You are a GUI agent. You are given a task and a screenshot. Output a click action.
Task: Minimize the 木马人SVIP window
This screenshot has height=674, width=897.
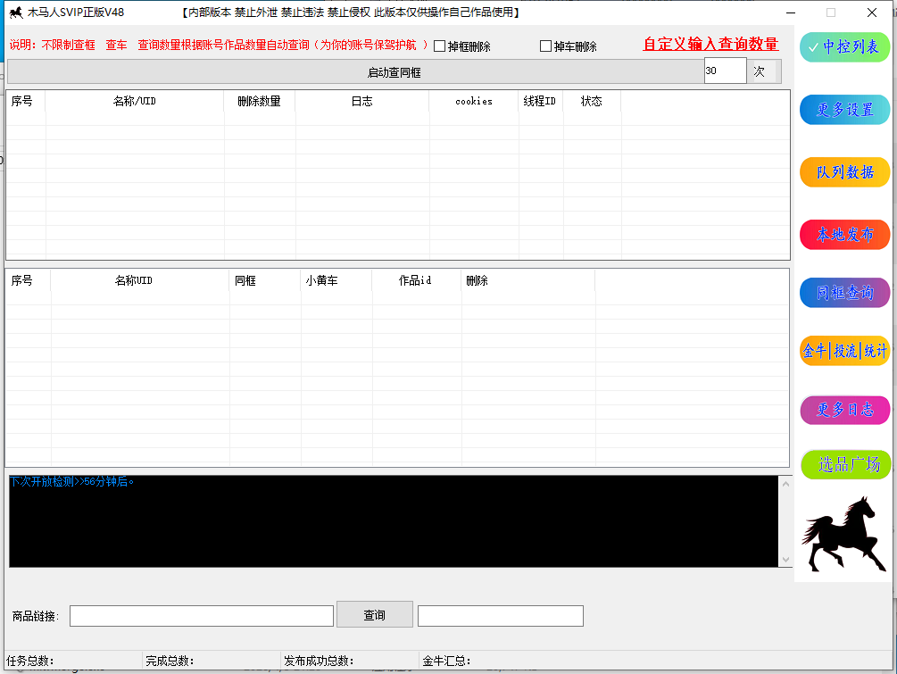tap(791, 12)
